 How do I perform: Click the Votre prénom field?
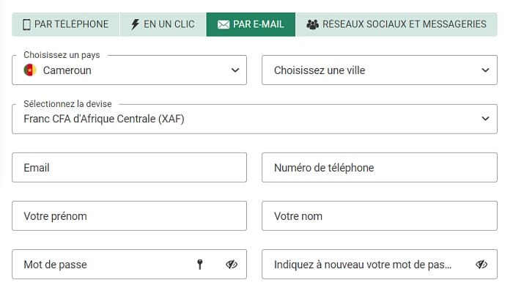[129, 216]
